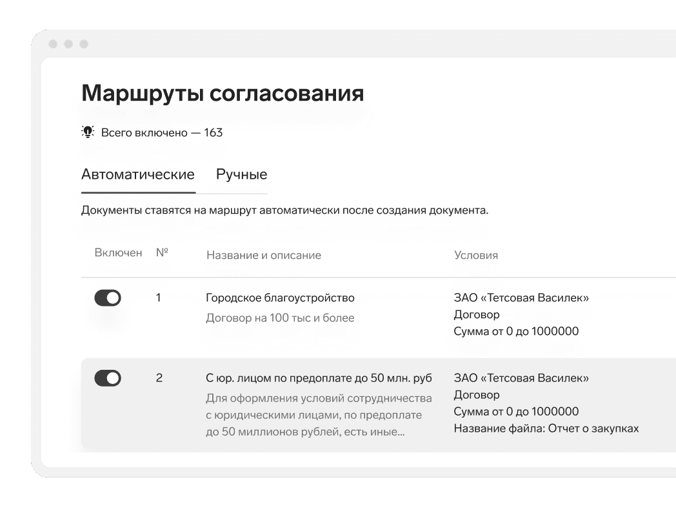Select the «Название и описание» column header

[264, 255]
